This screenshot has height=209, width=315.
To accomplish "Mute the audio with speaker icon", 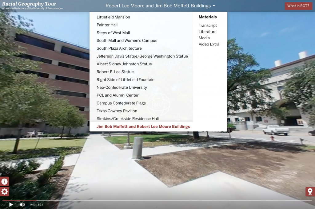I will pyautogui.click(x=22, y=204).
